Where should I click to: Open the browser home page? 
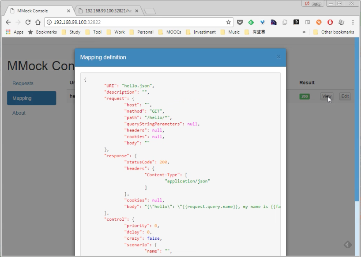38,22
